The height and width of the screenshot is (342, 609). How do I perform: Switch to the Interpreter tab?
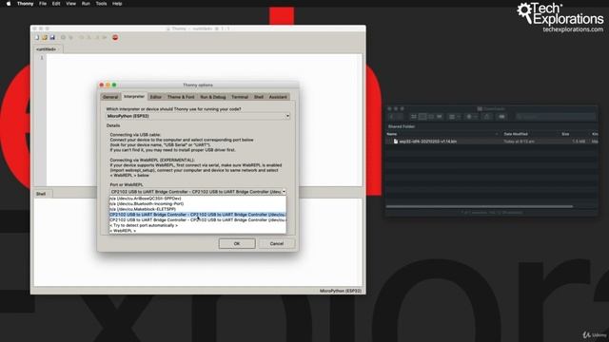134,96
